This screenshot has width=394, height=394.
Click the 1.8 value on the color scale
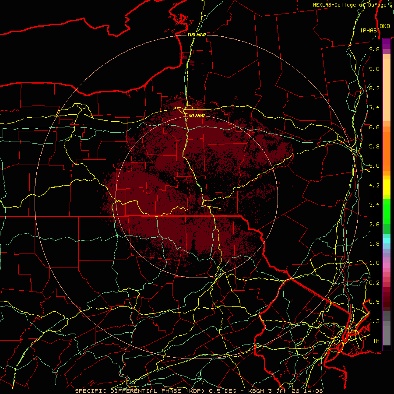pyautogui.click(x=374, y=244)
